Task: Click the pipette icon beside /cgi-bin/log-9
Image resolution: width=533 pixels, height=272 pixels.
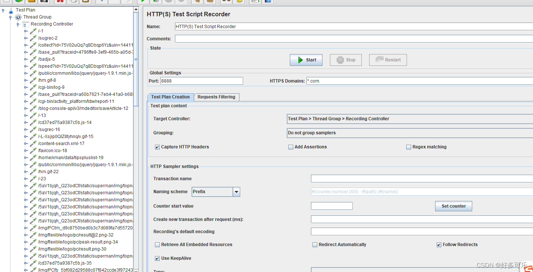Action: 33,87
